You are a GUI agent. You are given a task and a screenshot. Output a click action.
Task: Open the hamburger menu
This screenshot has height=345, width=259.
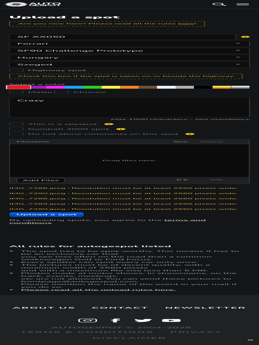pos(243,4)
